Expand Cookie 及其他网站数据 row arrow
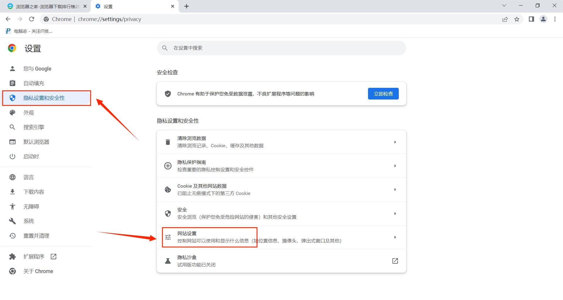The height and width of the screenshot is (300, 563). [x=395, y=190]
